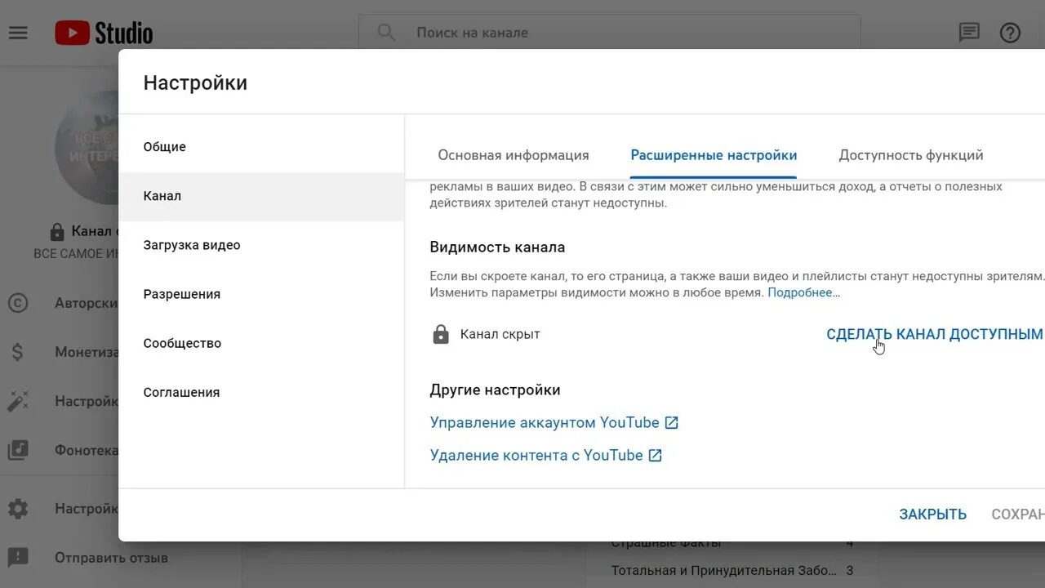Click the 'Подробнее…' link

tap(803, 292)
